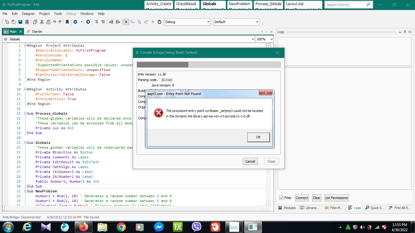Collapse the Activity Attributes region

click(x=26, y=89)
